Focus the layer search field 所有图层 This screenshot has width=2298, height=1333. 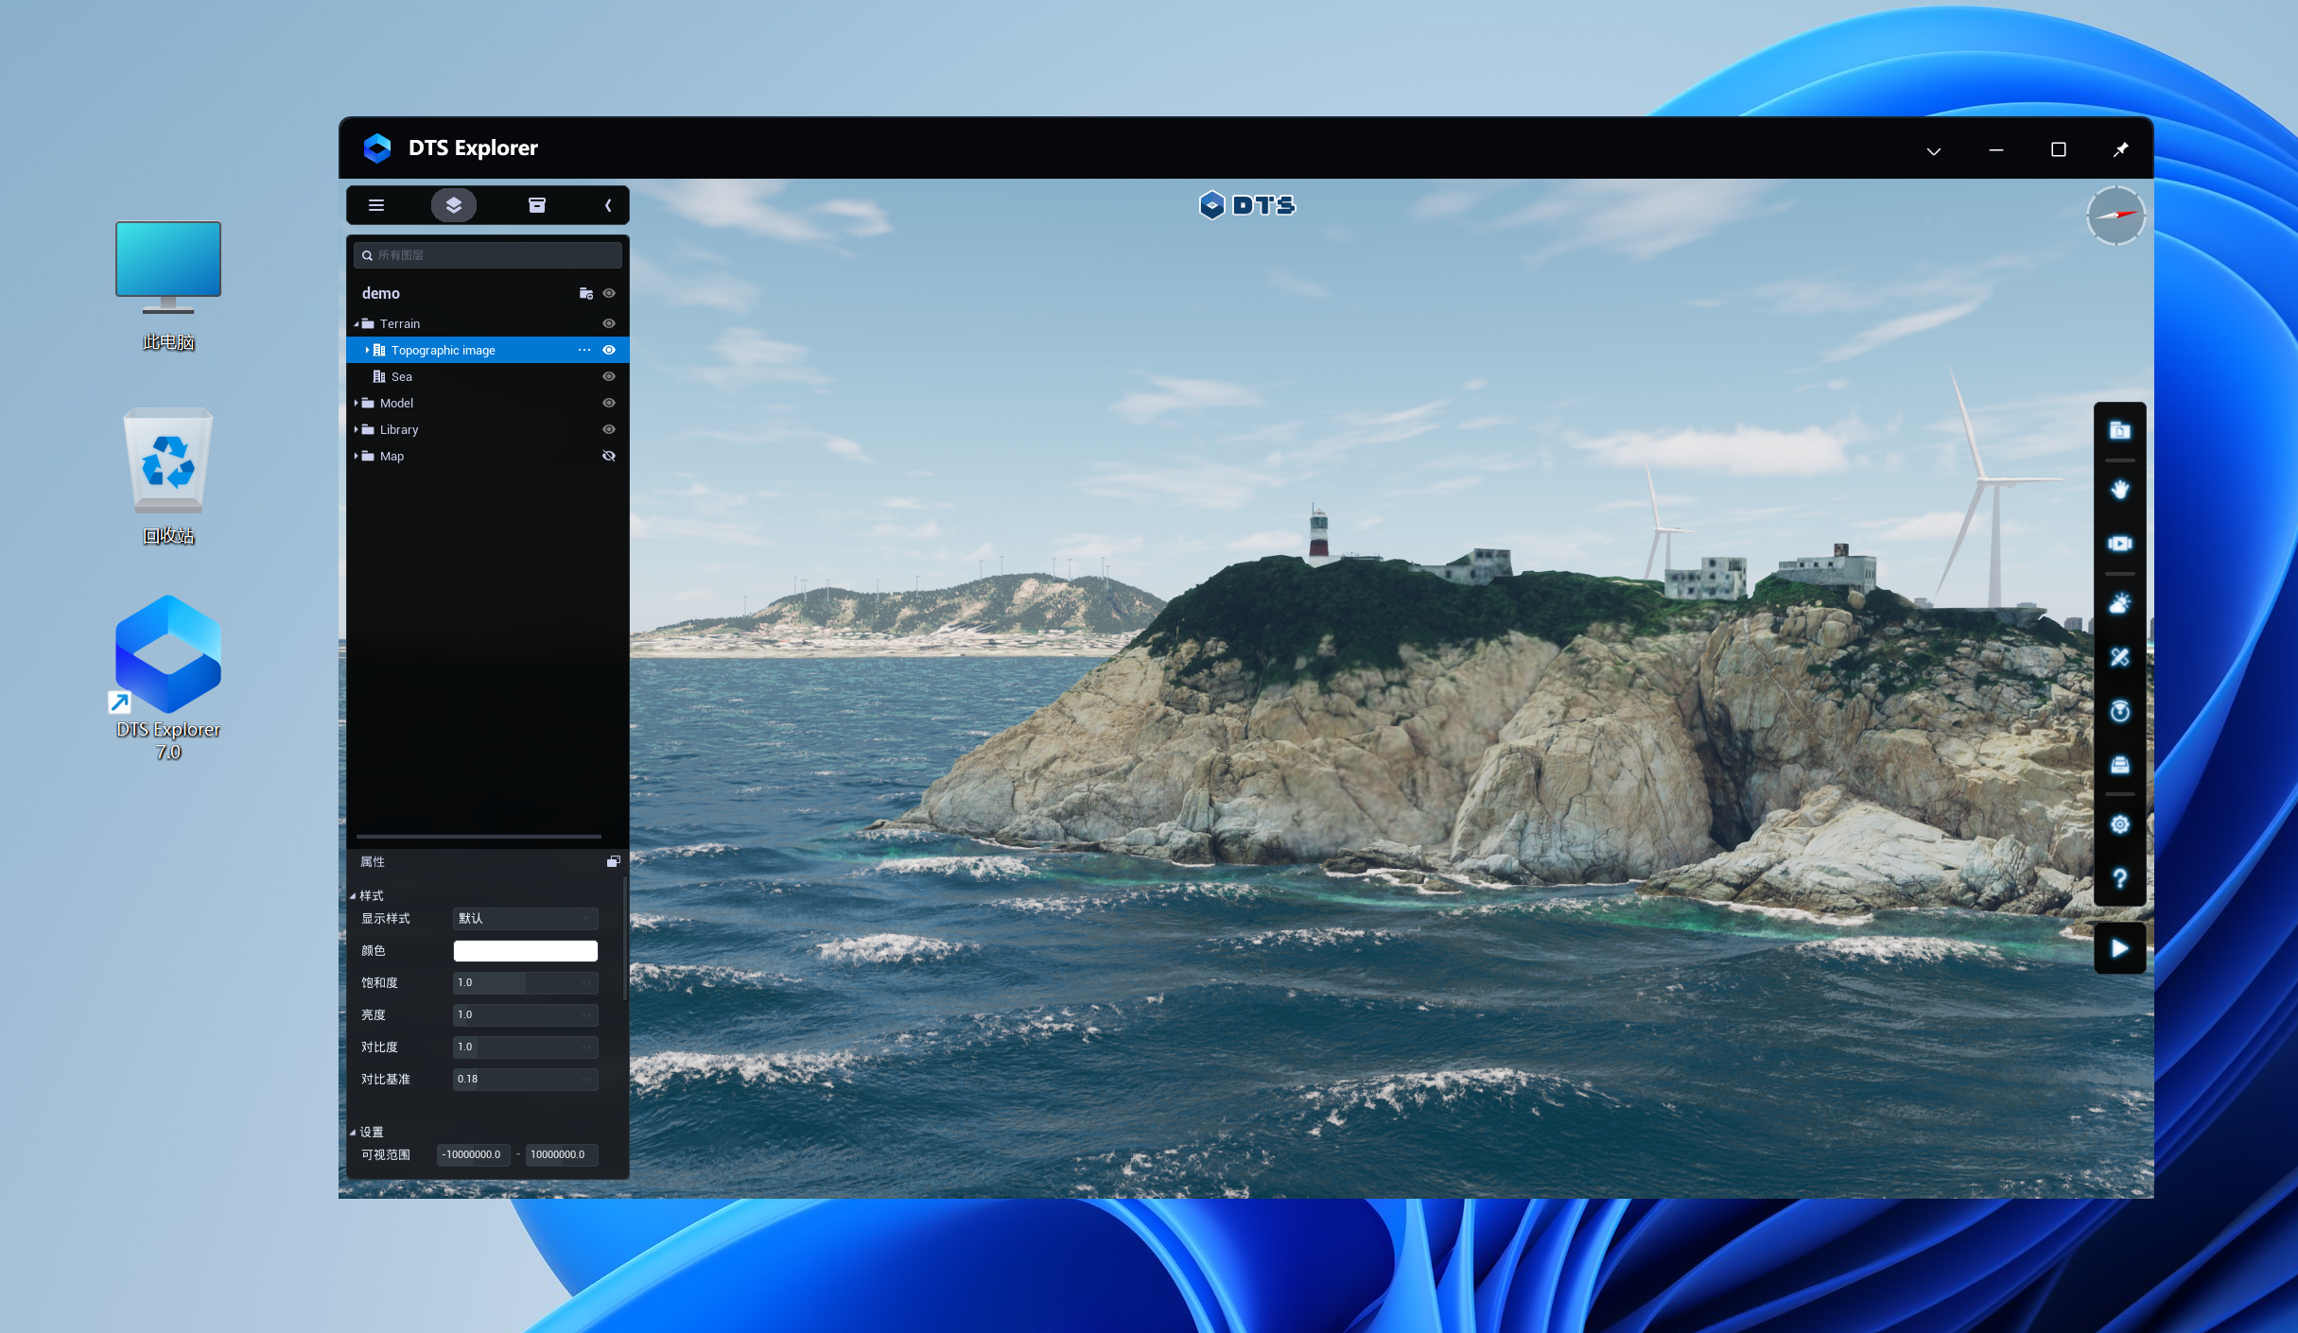pos(488,255)
